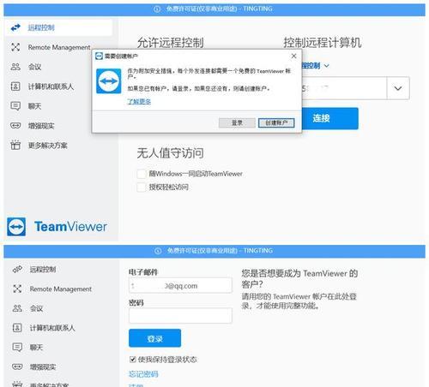429x387 pixels.
Task: Click the small TeamViewer icon in the dialog title bar
Action: (99, 56)
